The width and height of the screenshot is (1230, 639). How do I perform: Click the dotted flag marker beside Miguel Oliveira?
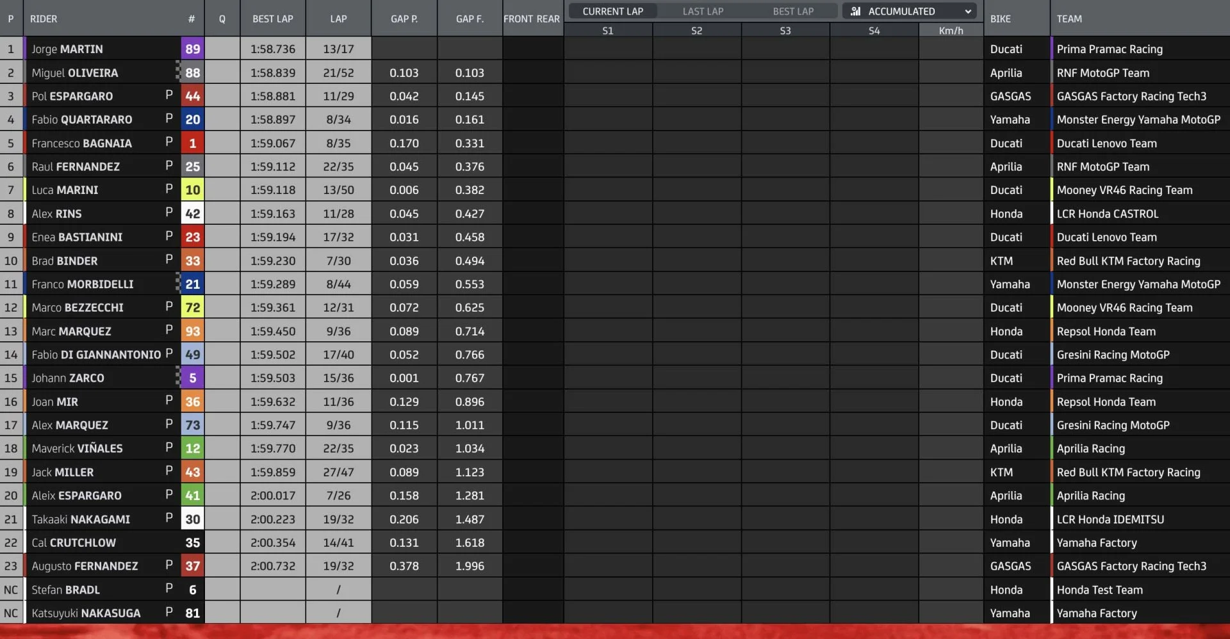click(x=178, y=72)
